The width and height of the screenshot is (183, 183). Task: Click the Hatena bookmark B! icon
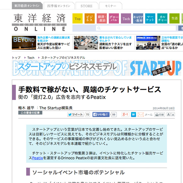coord(134,115)
